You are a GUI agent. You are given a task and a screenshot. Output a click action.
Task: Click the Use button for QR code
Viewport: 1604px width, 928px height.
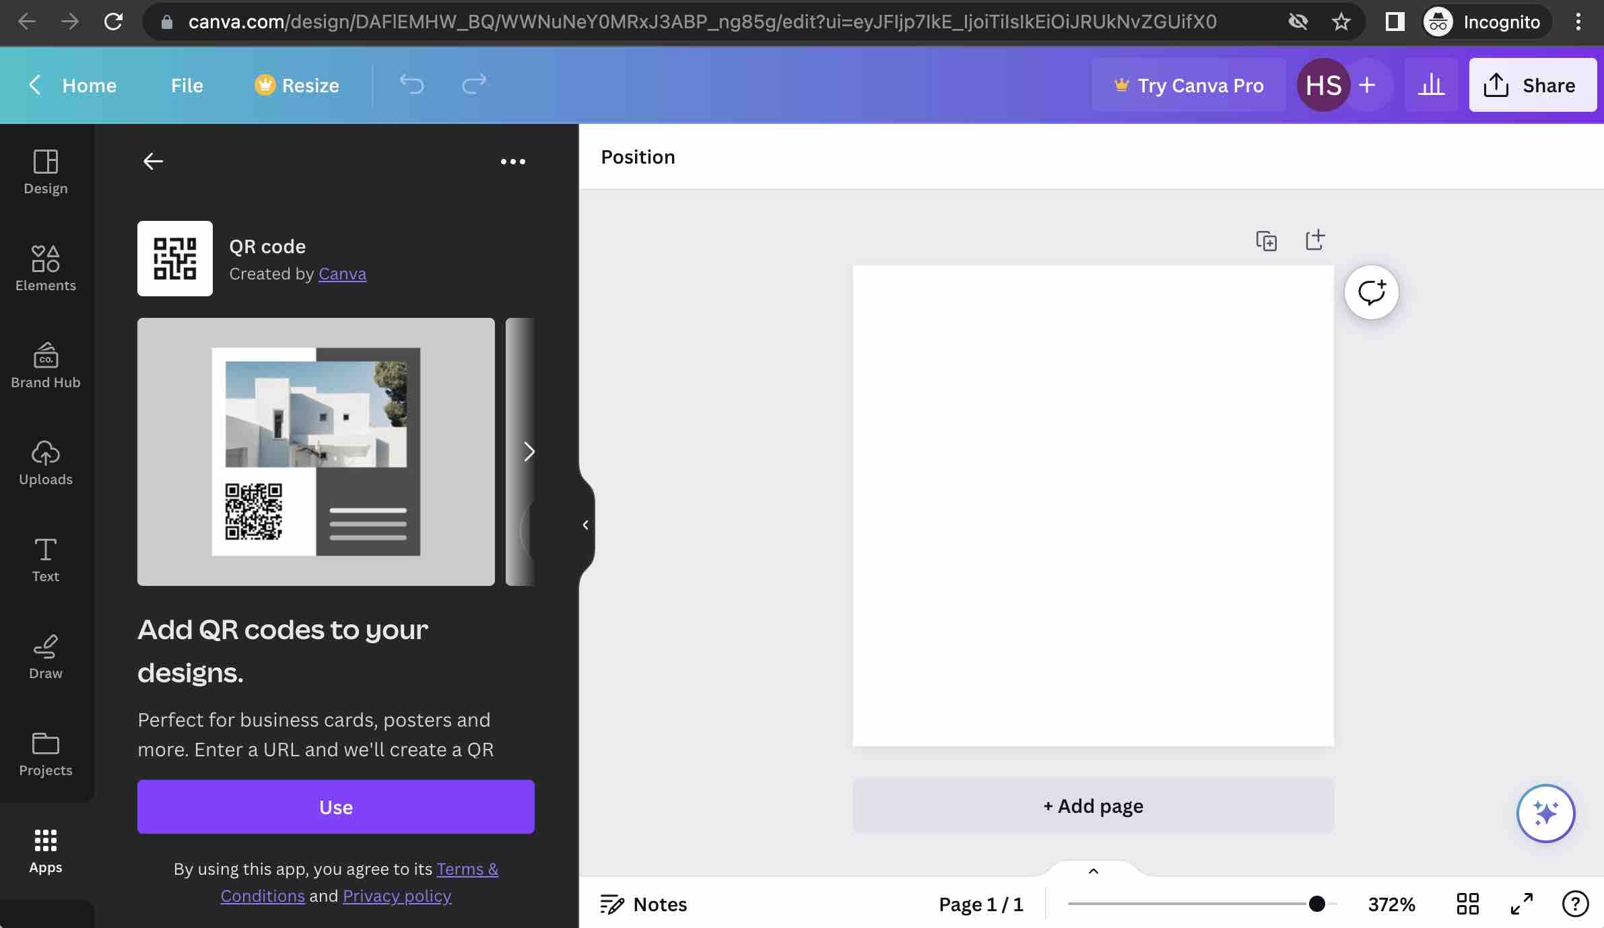tap(336, 807)
